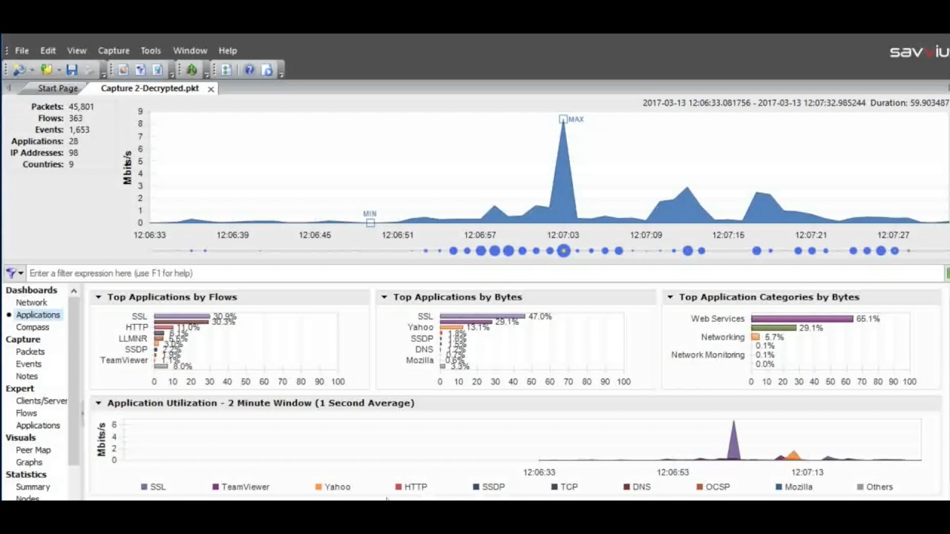The width and height of the screenshot is (950, 534).
Task: Click the green toolbar icon
Action: (191, 70)
